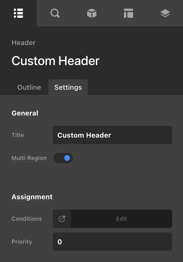Click the Priority row label

tap(22, 242)
